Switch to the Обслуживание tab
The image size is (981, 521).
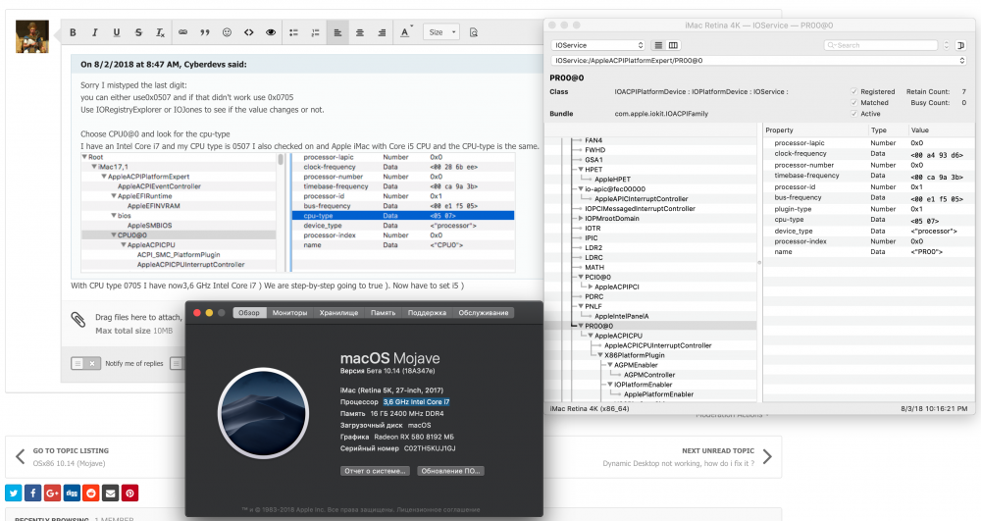pyautogui.click(x=484, y=313)
